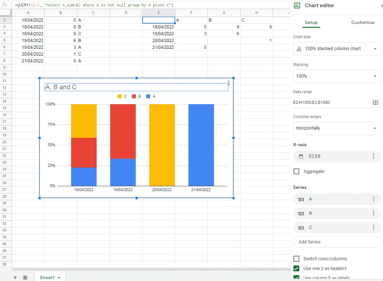This screenshot has height=281, width=383.
Task: Open the Stacking 100% dropdown
Action: [337, 76]
